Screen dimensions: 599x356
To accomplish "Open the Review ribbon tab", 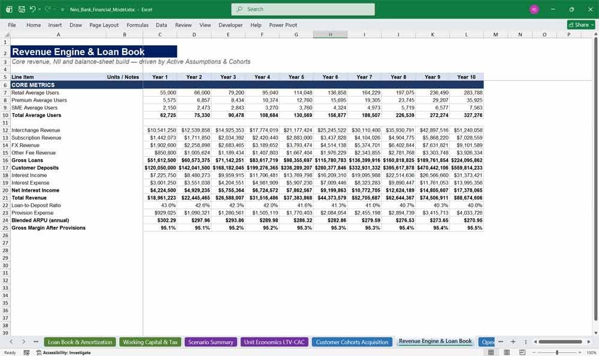I will (183, 25).
